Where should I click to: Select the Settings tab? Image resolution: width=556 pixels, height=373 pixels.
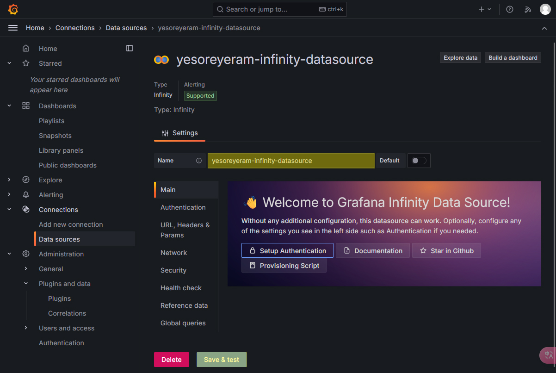pos(179,133)
